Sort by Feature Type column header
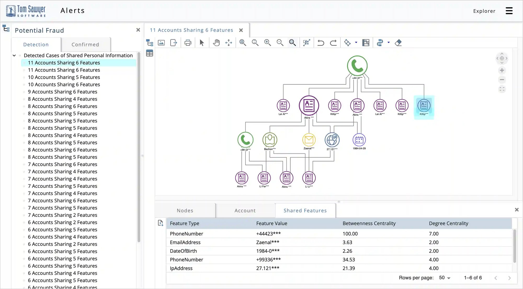Viewport: 523px width, 289px height. point(184,223)
